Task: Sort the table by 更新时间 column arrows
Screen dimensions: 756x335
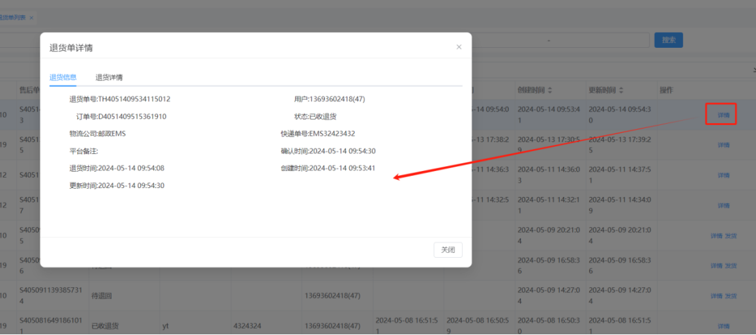Action: click(621, 91)
